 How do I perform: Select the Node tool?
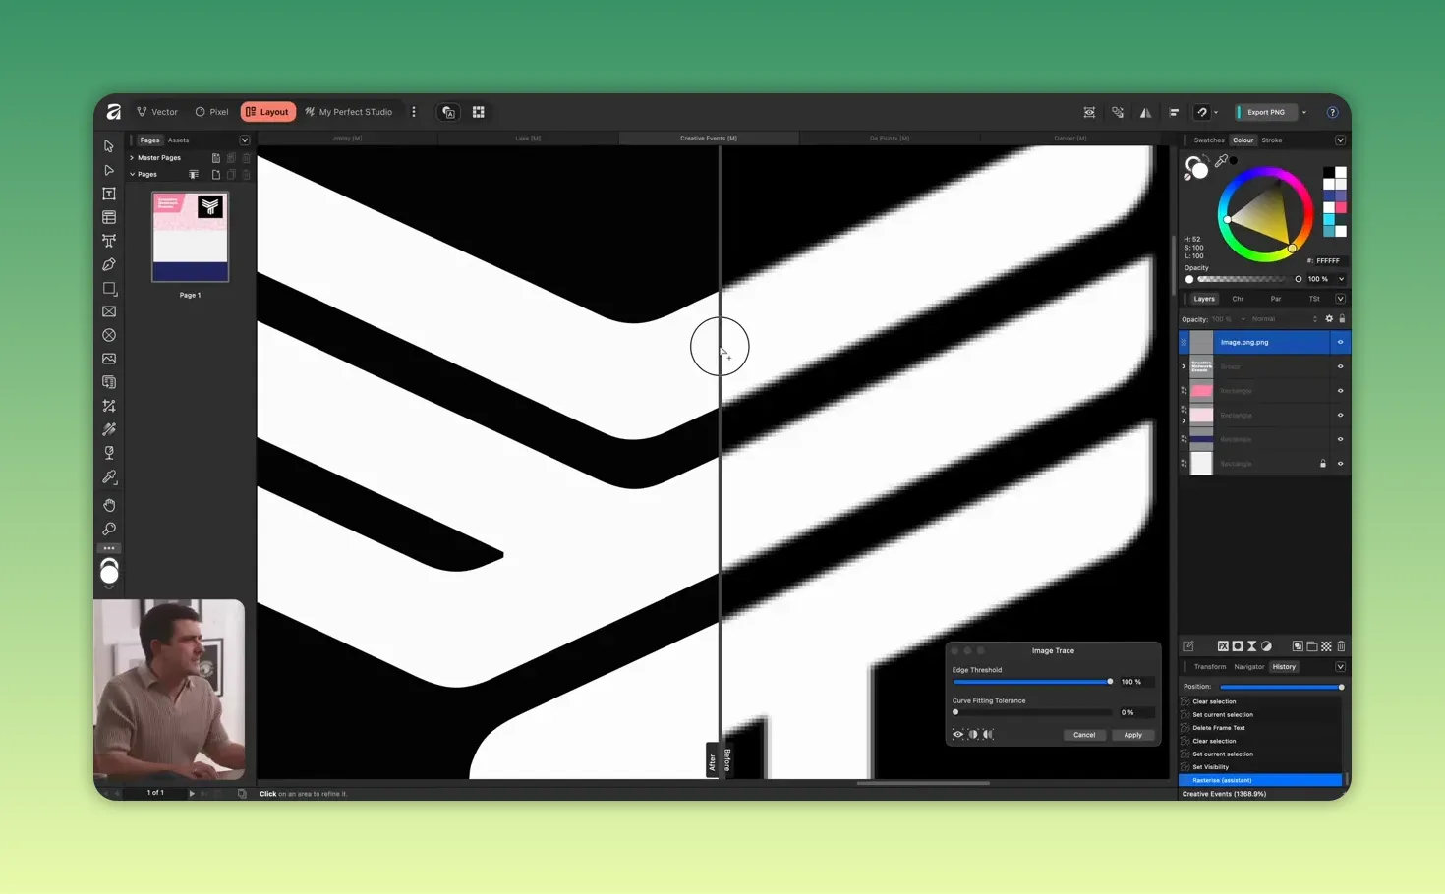coord(109,170)
